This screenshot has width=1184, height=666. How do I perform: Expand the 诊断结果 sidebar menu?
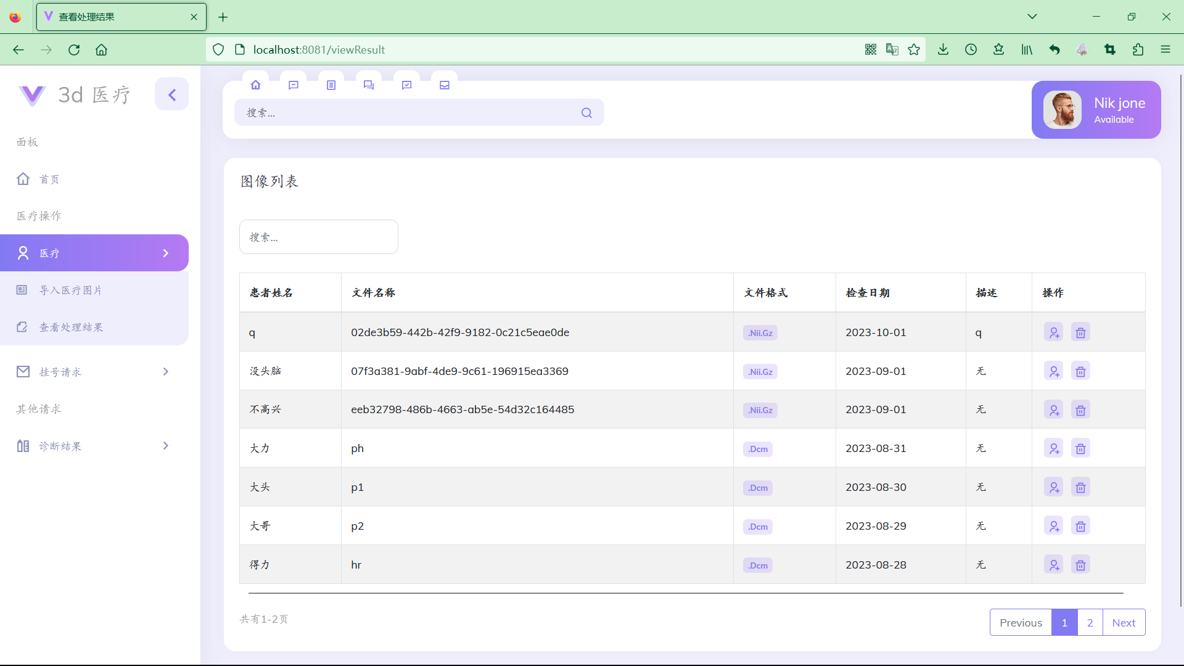click(94, 446)
